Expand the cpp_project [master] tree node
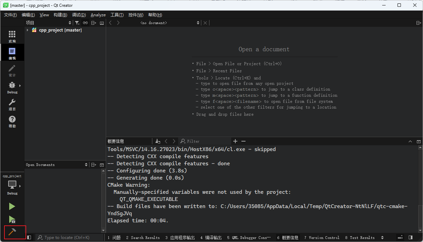Screen dimensions: 423x242 pyautogui.click(x=28, y=30)
